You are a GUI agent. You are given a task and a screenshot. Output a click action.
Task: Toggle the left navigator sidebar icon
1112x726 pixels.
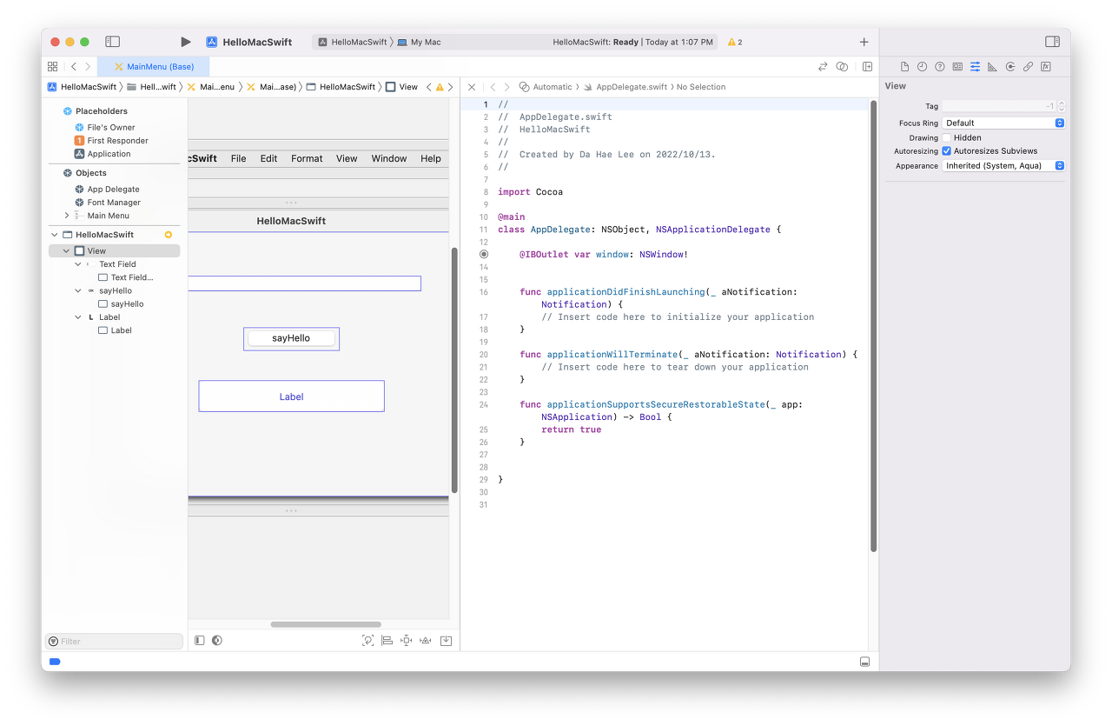[112, 42]
